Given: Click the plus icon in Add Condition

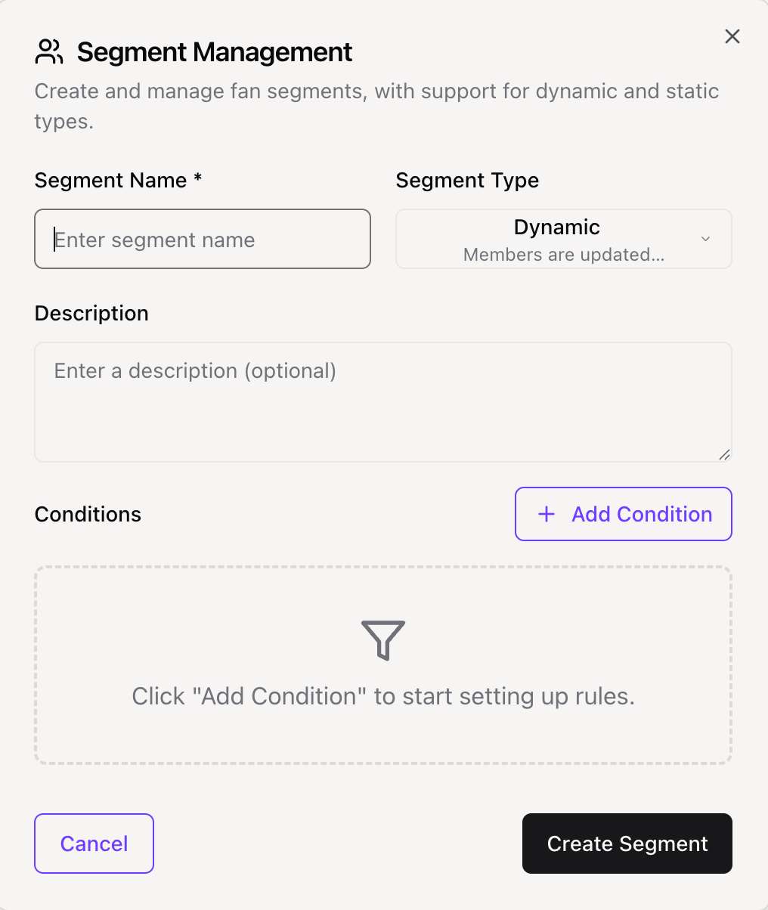Looking at the screenshot, I should pyautogui.click(x=546, y=514).
